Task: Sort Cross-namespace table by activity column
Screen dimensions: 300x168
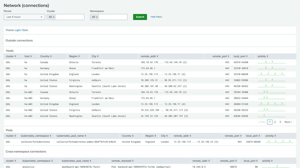Action: 267,161
